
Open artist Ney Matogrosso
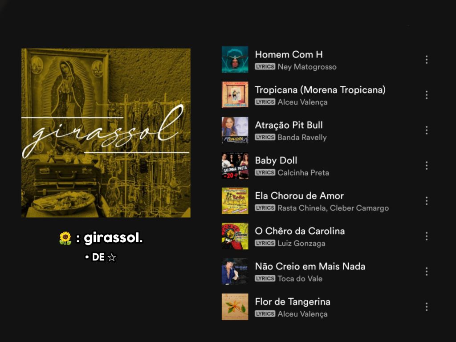point(307,67)
